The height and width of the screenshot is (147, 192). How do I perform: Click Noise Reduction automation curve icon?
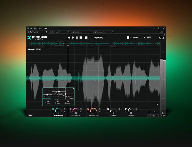coord(53,111)
